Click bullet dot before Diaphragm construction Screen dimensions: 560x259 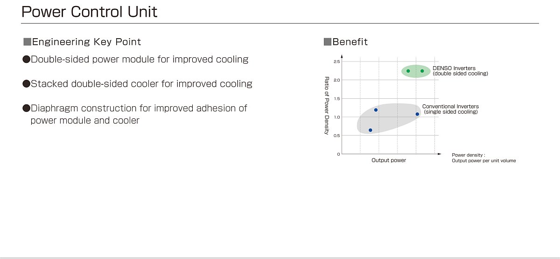(x=27, y=108)
